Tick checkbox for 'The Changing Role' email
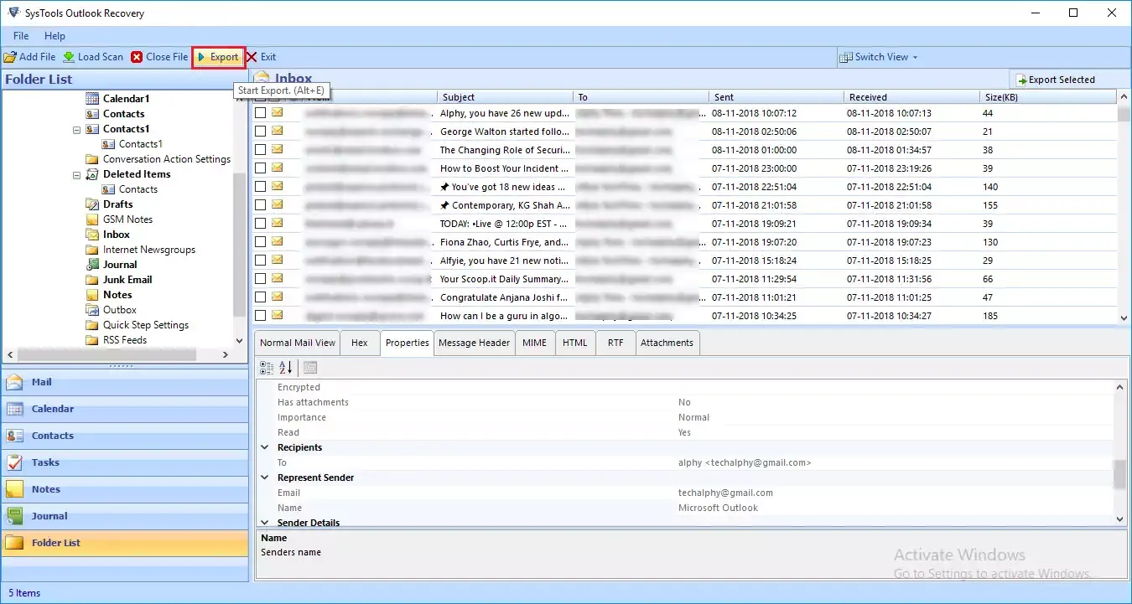The image size is (1132, 604). click(x=261, y=150)
